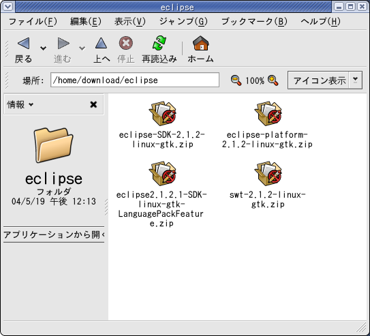Click the Up (上へ) triangle icon
The image size is (370, 336).
tap(101, 43)
